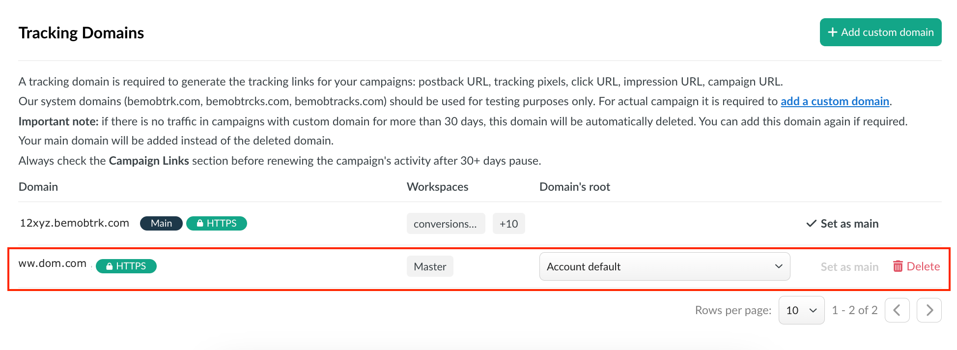Click the conversions... workspace tag
957x350 pixels.
click(x=446, y=224)
